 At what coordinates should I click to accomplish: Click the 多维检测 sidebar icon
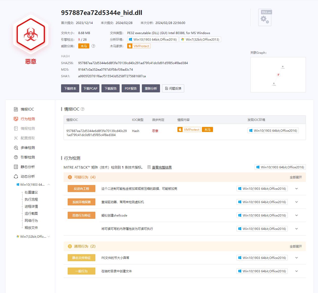pyautogui.click(x=16, y=148)
